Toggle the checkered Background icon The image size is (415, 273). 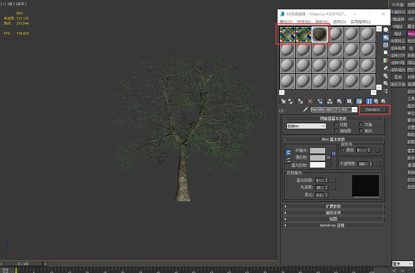(x=386, y=45)
